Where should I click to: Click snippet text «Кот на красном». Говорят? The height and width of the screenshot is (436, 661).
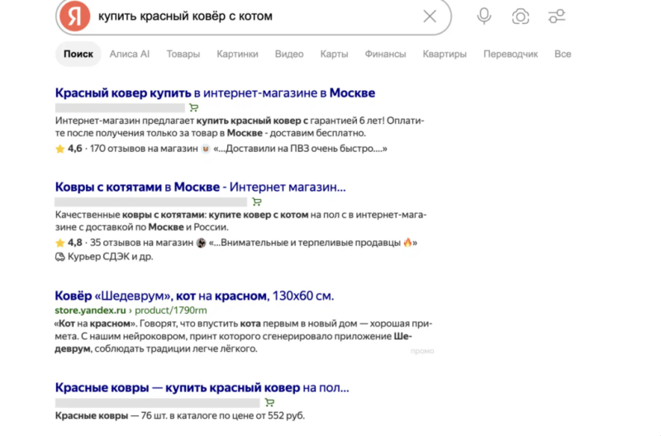[243, 336]
